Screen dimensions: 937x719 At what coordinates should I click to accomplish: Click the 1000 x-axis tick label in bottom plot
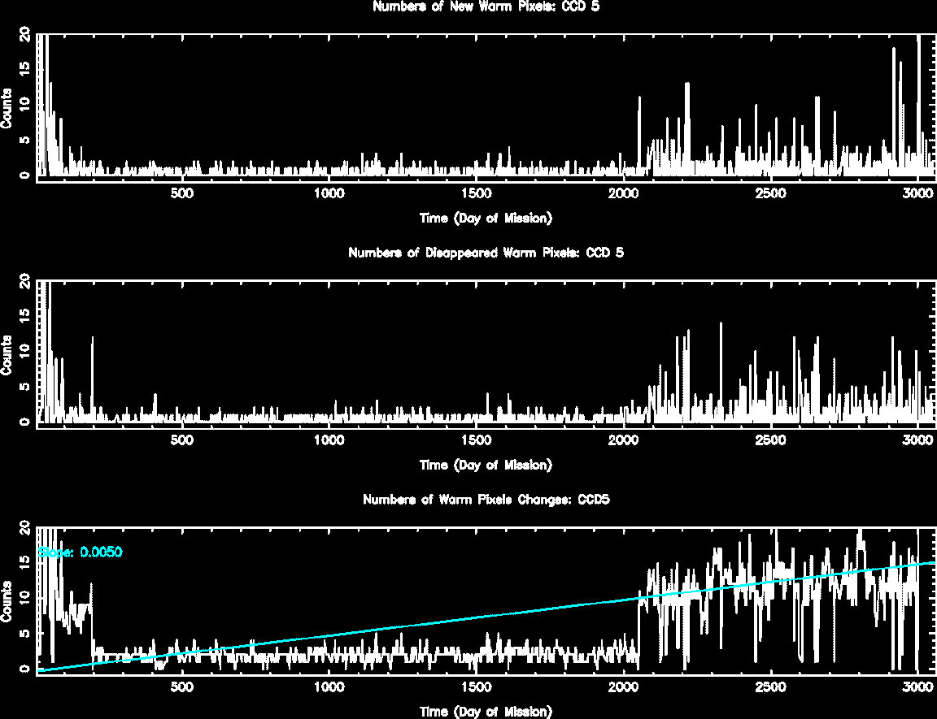(329, 687)
